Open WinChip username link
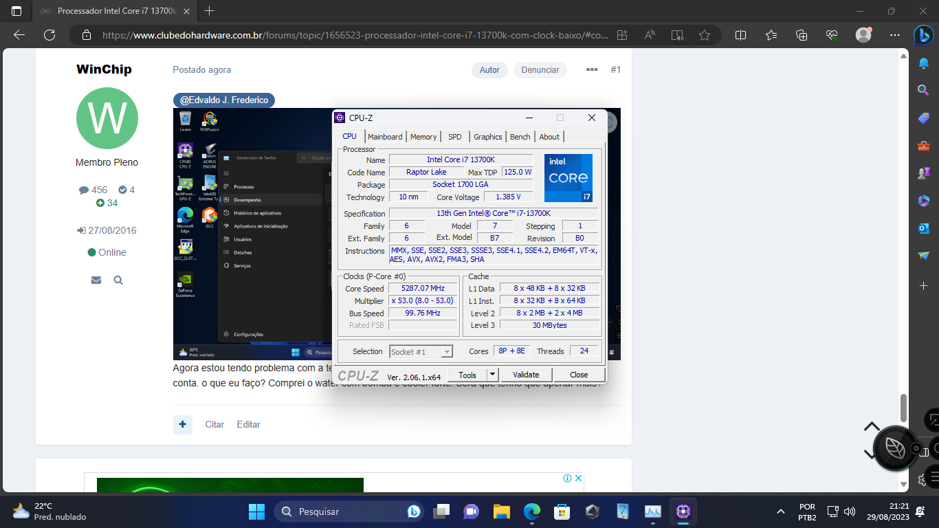This screenshot has width=939, height=528. 104,69
